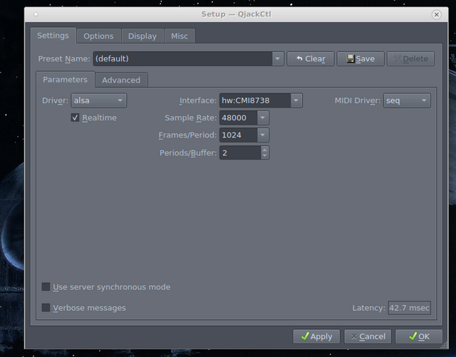
Task: Click the Clear preset button
Action: tap(311, 58)
